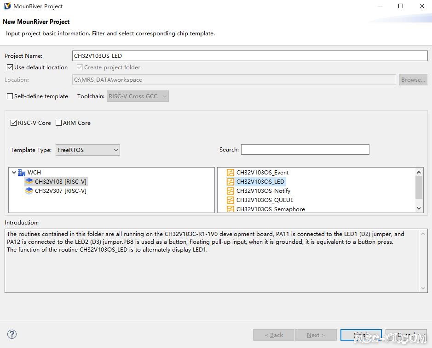The width and height of the screenshot is (432, 348).
Task: Click the help question mark icon
Action: click(x=12, y=334)
